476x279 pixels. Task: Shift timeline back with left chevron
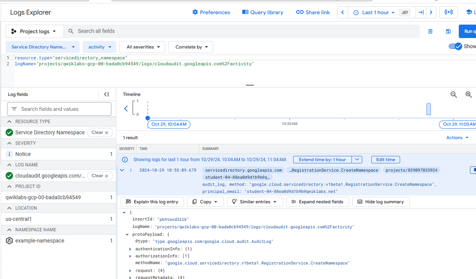[126, 108]
